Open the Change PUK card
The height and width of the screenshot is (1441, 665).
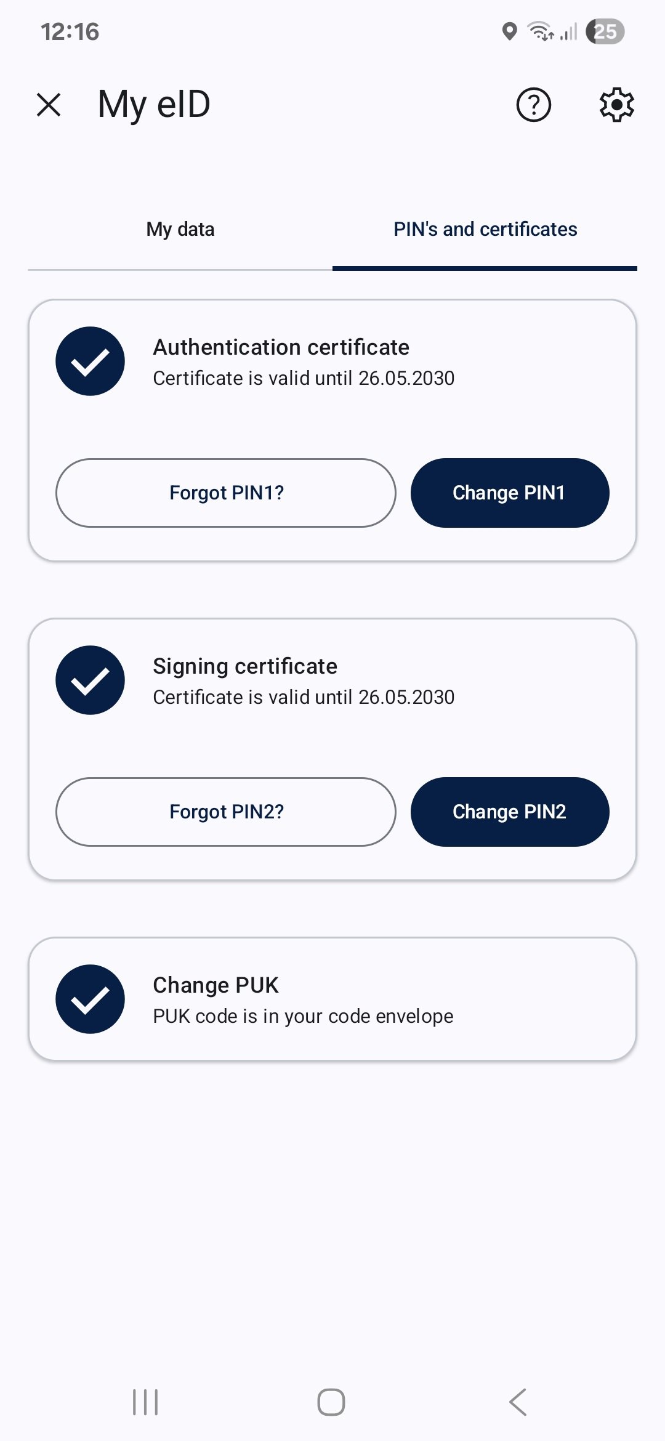pos(332,999)
